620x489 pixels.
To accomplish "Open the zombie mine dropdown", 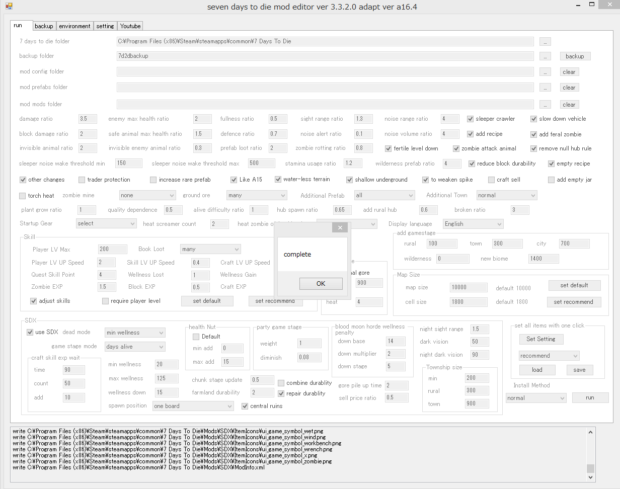I will click(x=147, y=195).
